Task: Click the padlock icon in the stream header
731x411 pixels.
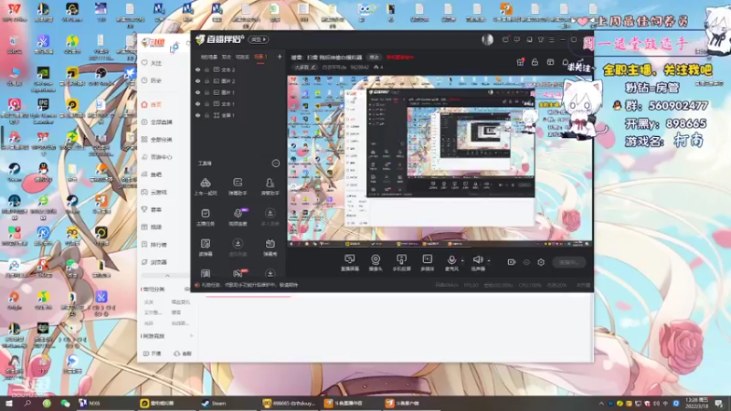Action: [535, 62]
